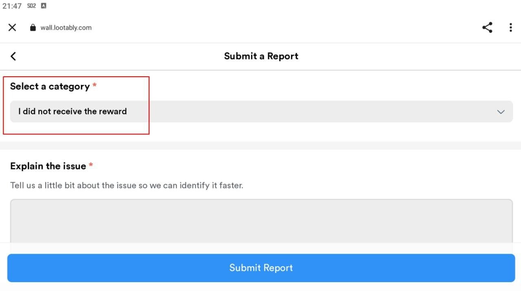Click the 'Explain the issue' label

coord(48,166)
